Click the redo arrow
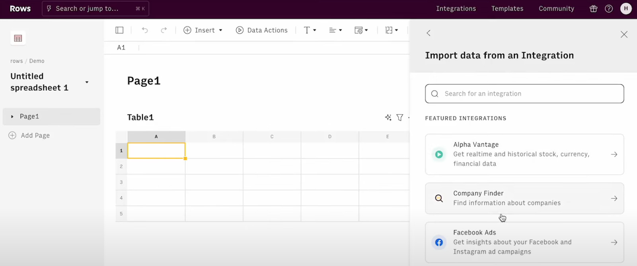 pyautogui.click(x=164, y=30)
